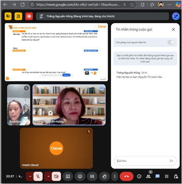Viewport: 182px width, 184px height.
Task: Click the Tin nhắn trong cuộc gọi title
Action: coord(134,29)
